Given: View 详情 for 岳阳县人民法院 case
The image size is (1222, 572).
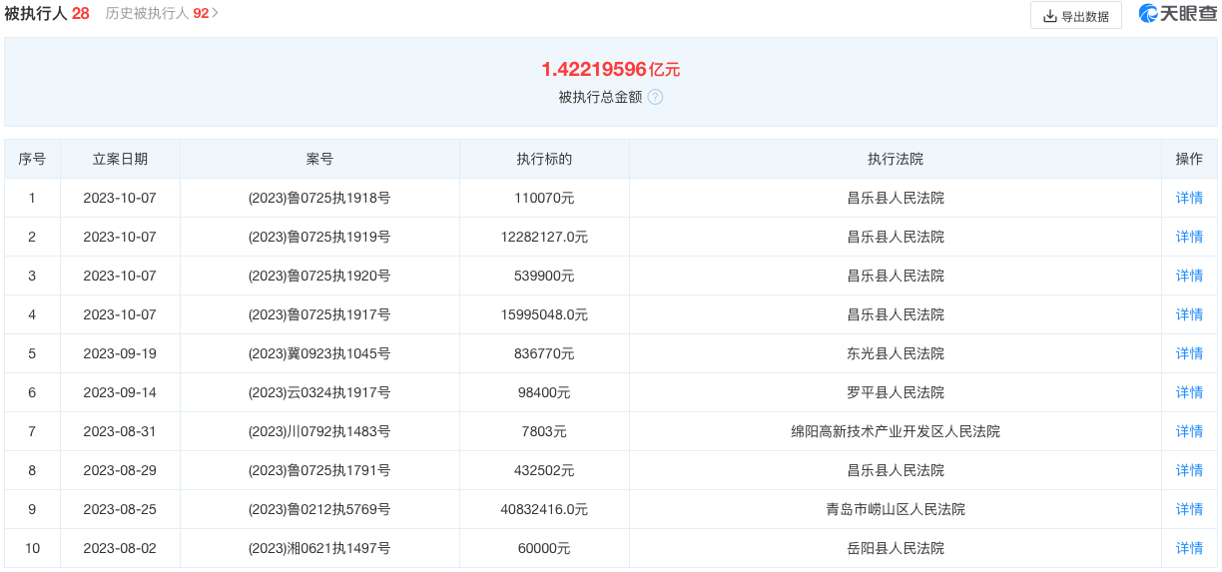Looking at the screenshot, I should click(x=1189, y=548).
